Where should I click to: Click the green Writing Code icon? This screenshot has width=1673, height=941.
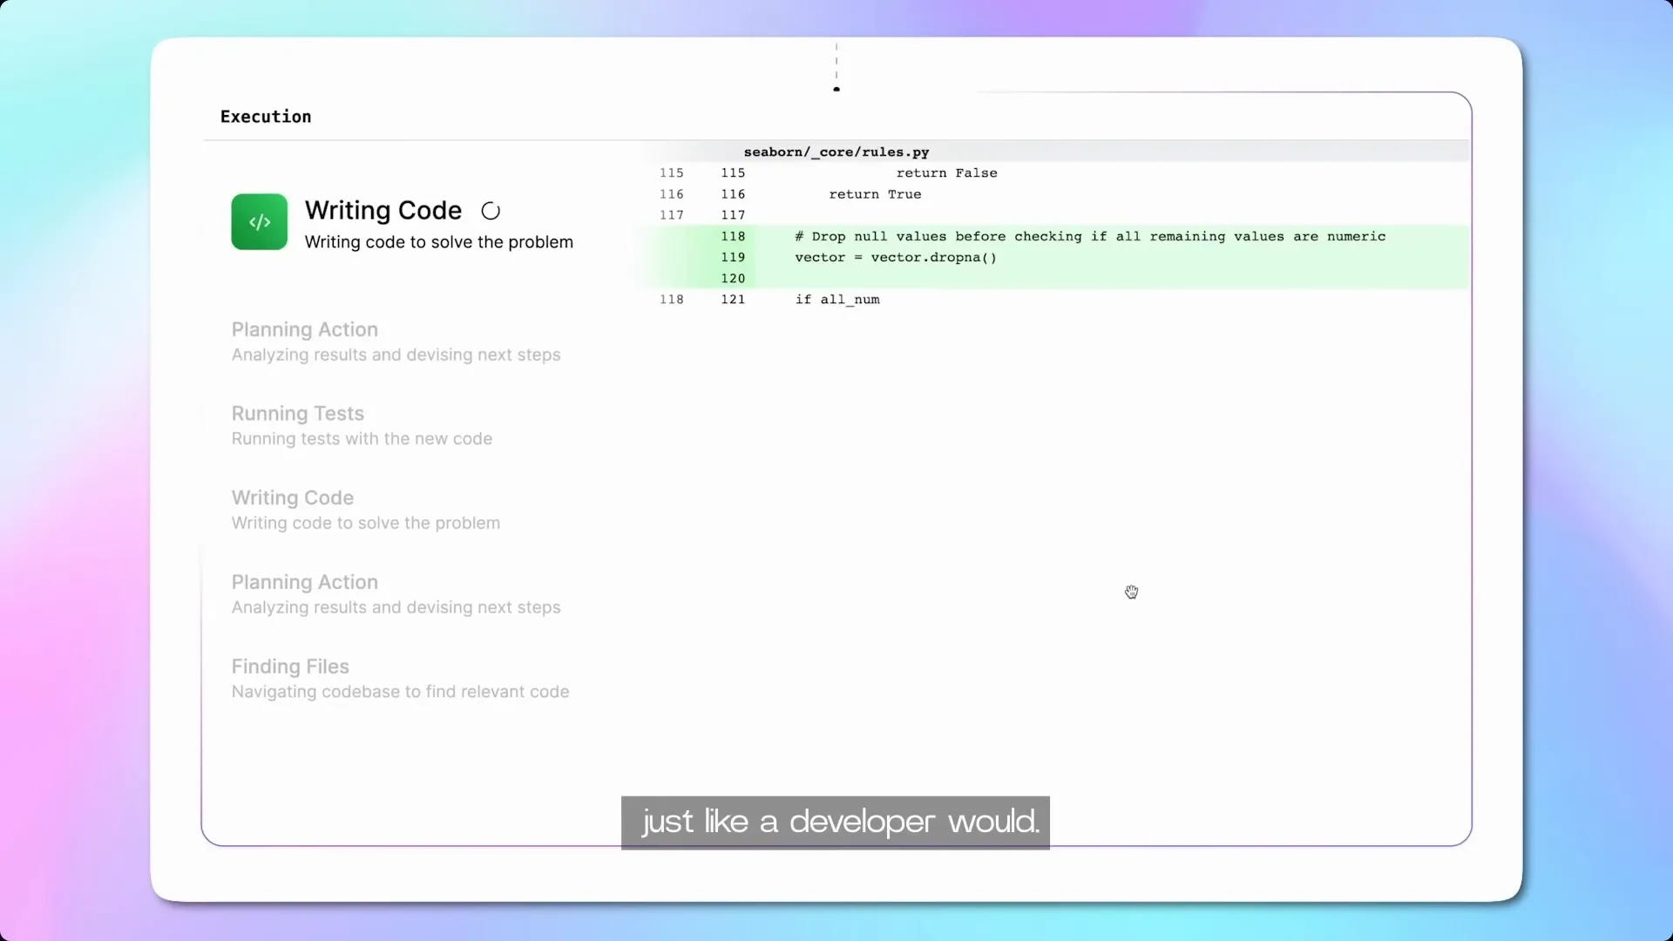[x=259, y=221]
